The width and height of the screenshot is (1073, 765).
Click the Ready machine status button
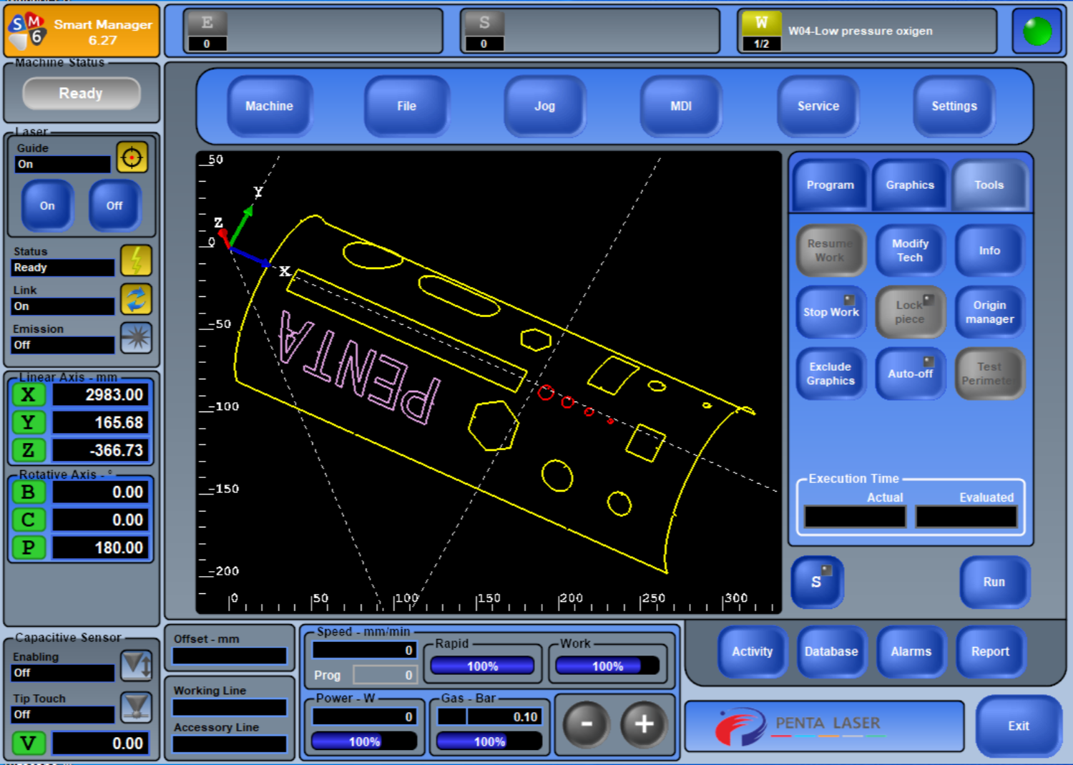click(81, 93)
